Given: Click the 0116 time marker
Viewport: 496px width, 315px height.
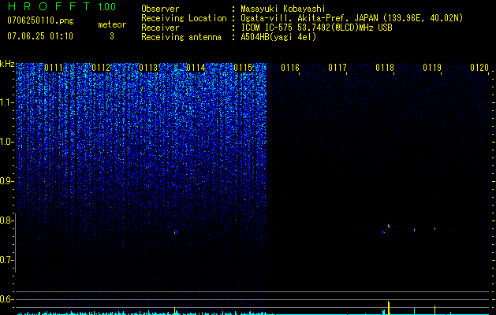Looking at the screenshot, I should click(290, 68).
